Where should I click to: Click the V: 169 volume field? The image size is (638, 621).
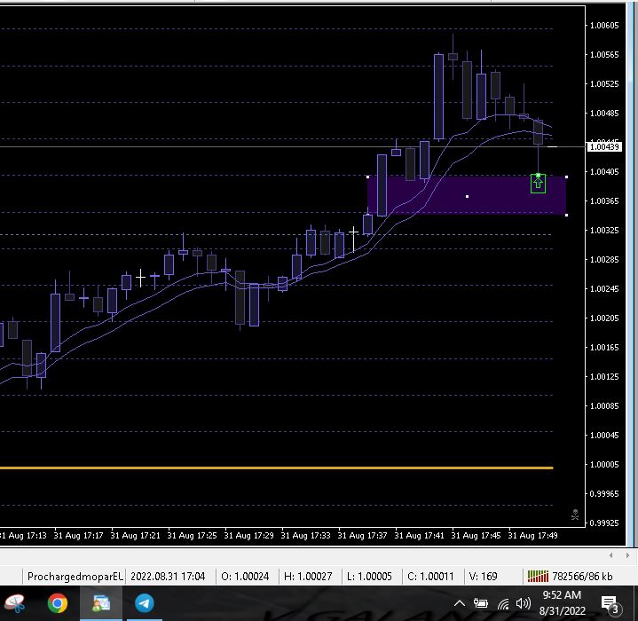[x=483, y=576]
